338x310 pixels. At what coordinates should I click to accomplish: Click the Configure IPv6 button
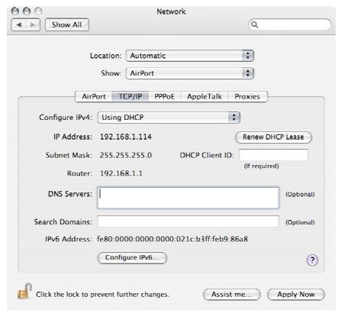[x=132, y=257]
